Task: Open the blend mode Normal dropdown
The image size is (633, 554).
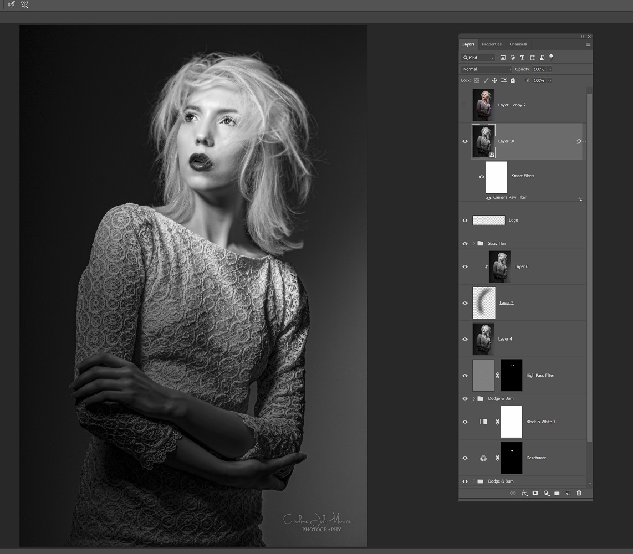Action: (486, 69)
